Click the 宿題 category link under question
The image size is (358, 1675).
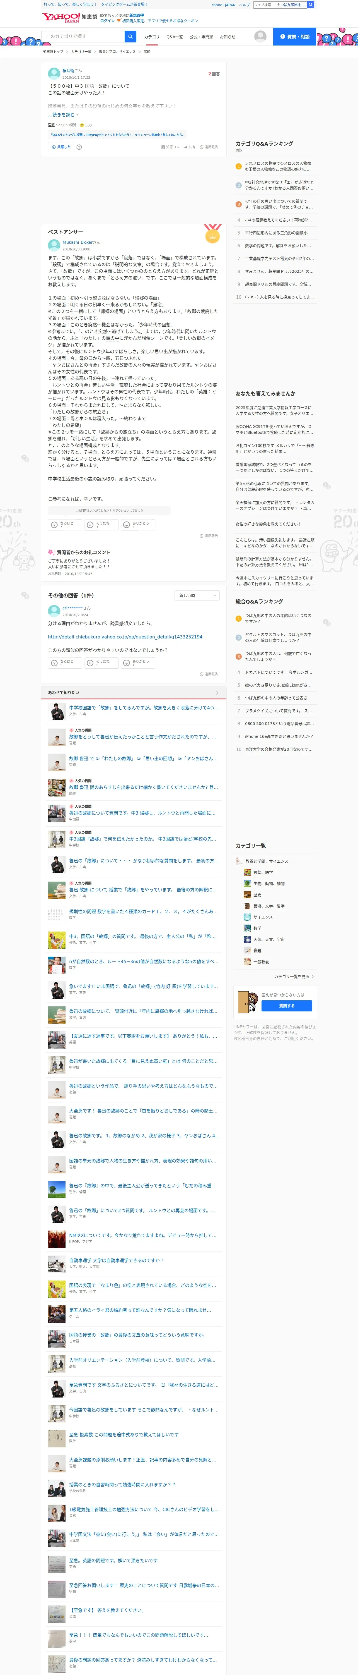click(51, 125)
